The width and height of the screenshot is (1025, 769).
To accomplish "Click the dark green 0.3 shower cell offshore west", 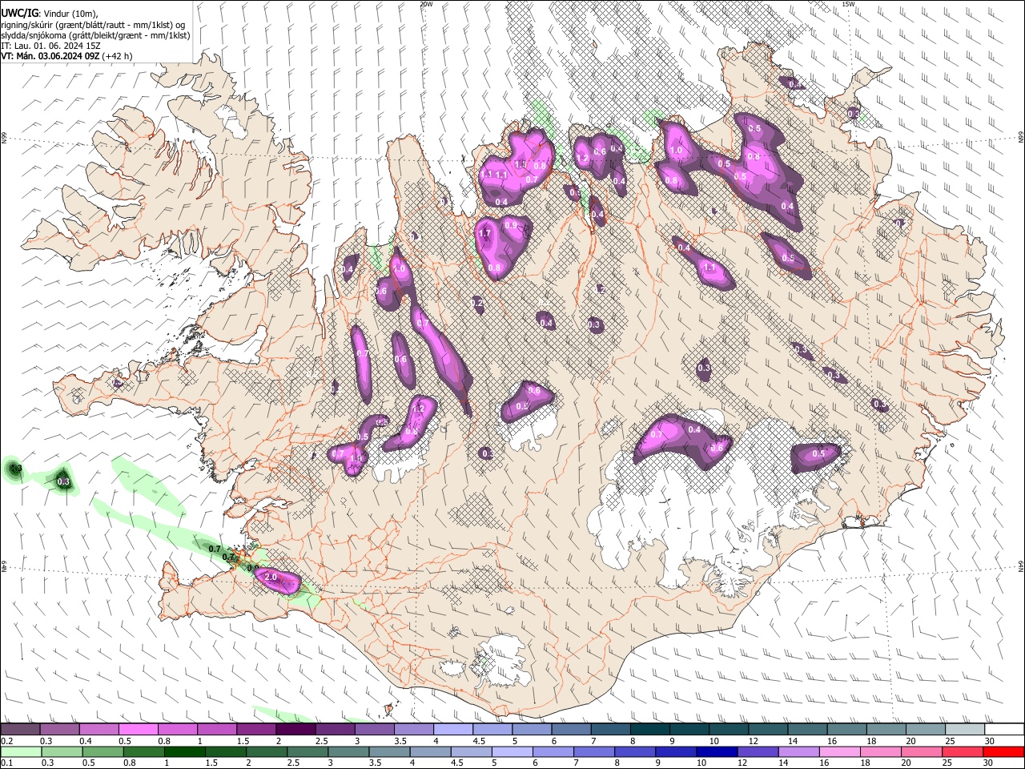I will (64, 481).
